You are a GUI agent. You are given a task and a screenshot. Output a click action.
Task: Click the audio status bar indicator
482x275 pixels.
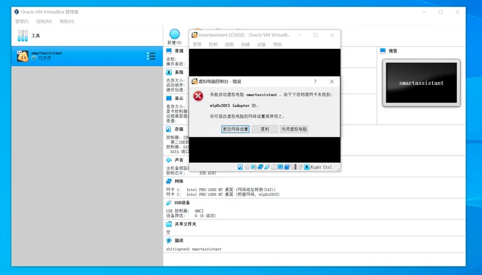254,167
